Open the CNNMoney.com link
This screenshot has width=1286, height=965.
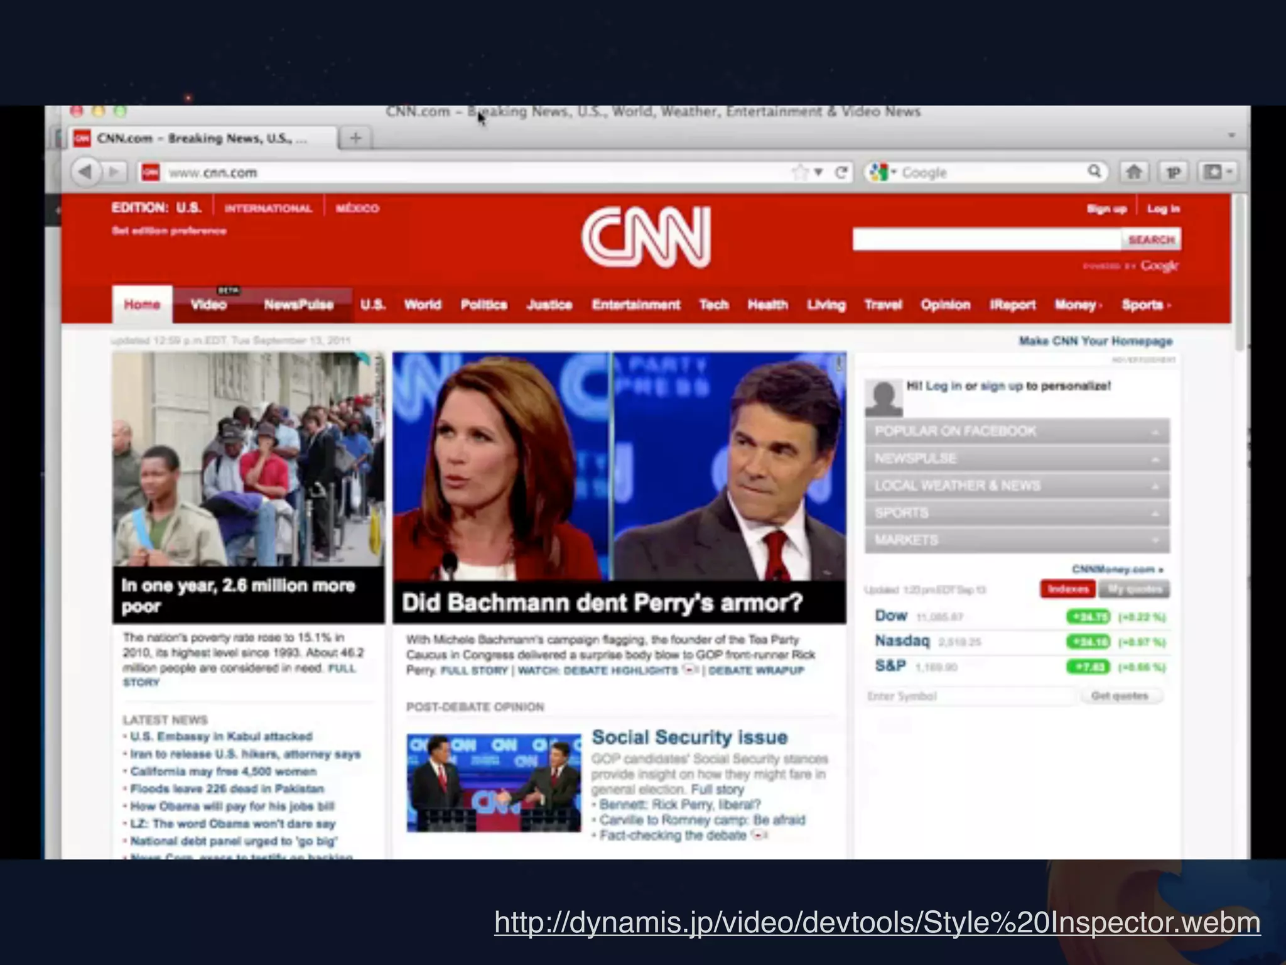[1118, 570]
